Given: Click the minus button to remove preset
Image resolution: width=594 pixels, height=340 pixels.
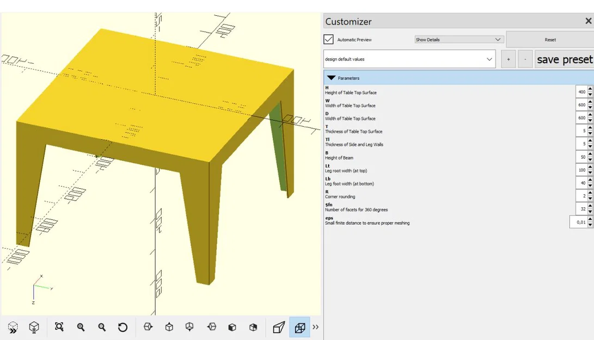Looking at the screenshot, I should tap(525, 59).
